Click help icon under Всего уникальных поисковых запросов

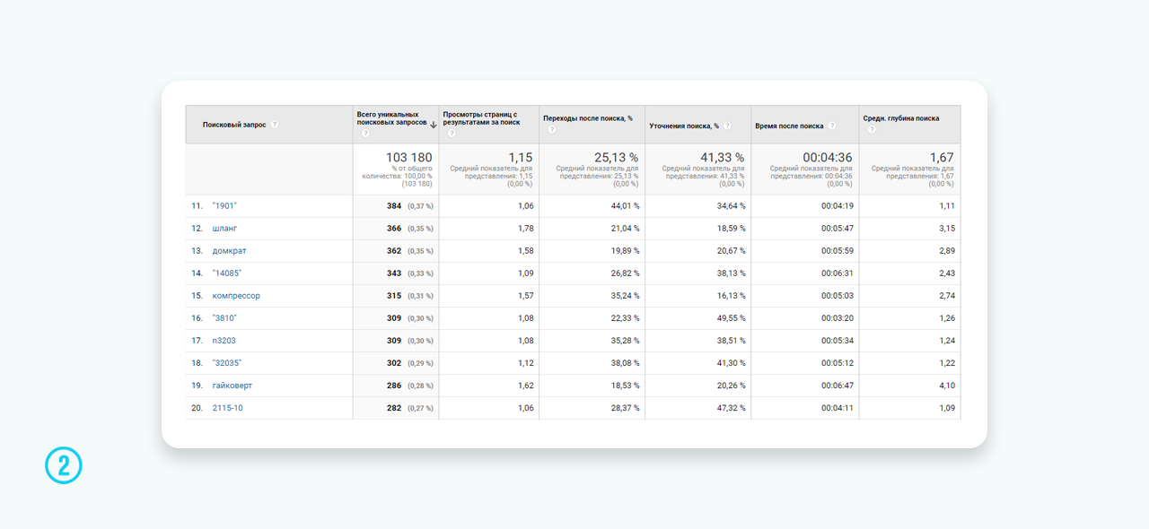coord(365,134)
